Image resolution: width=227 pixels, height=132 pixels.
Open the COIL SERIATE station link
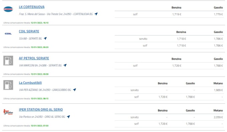click(29, 31)
